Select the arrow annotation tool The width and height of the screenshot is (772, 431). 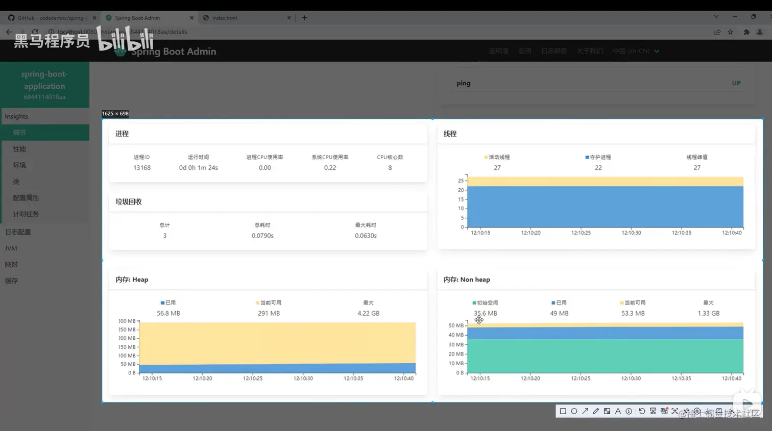(585, 411)
